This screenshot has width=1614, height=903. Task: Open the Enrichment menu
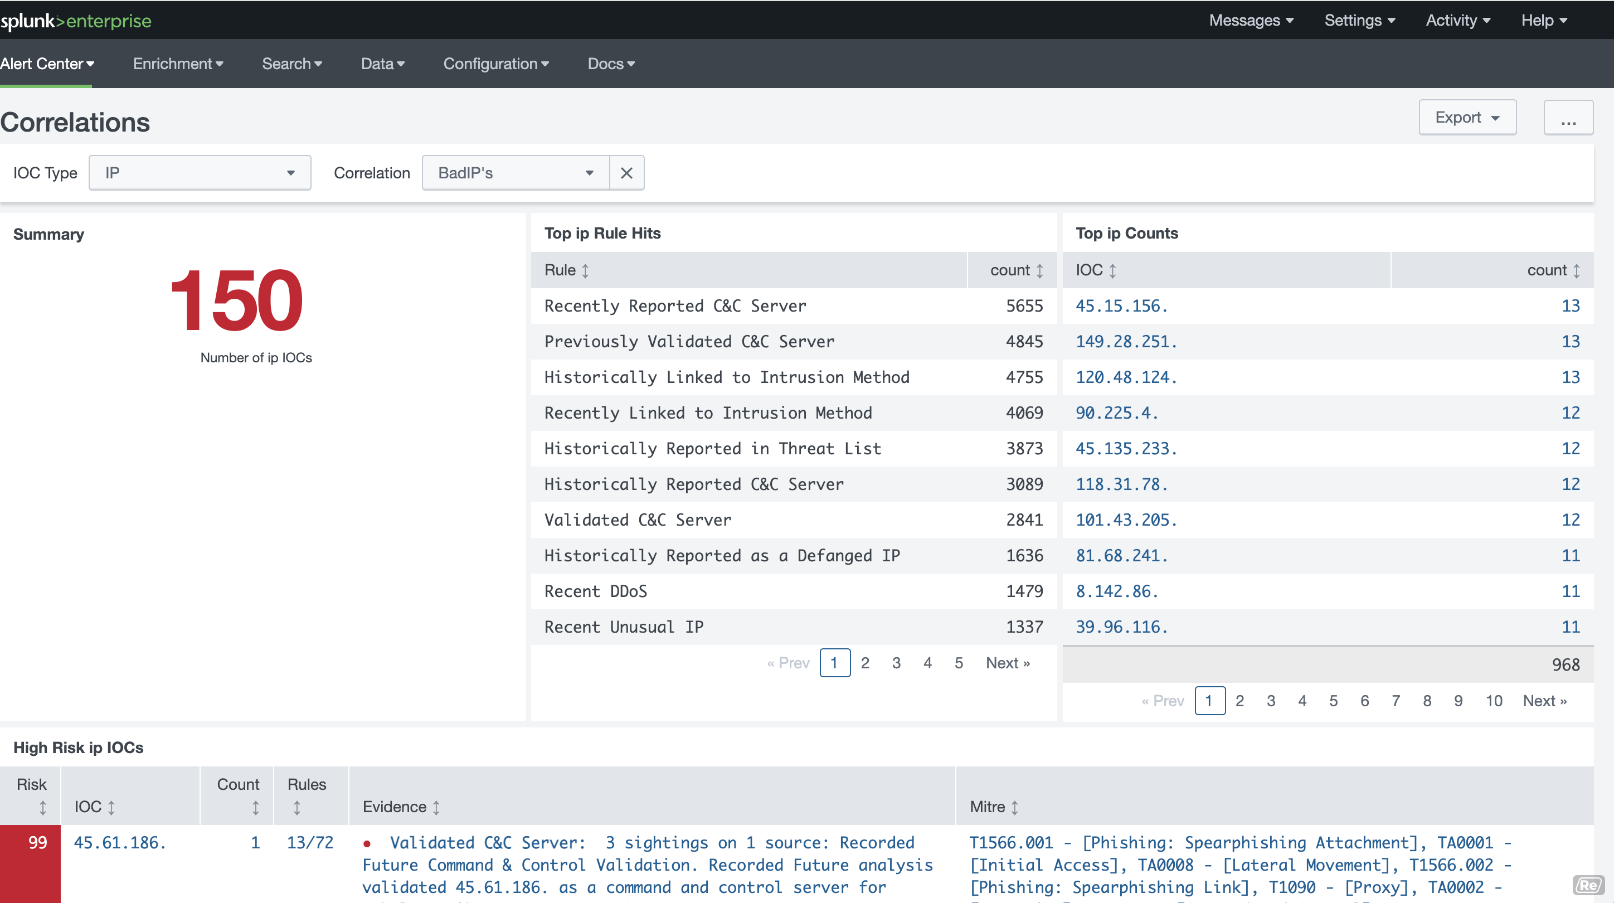pos(178,64)
